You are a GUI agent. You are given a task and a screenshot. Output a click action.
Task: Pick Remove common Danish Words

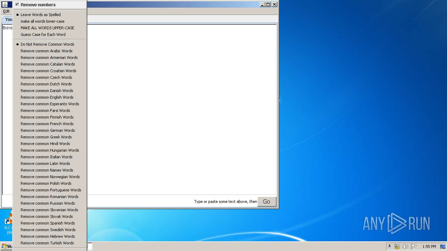tap(50, 91)
